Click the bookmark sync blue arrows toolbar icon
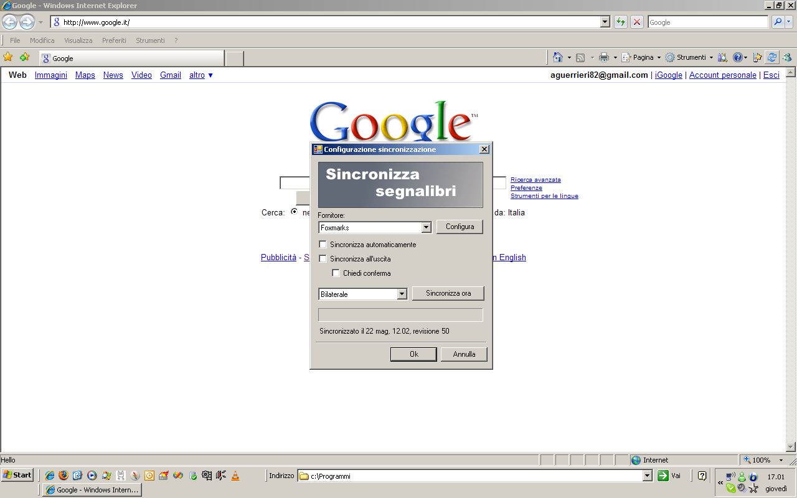 point(772,57)
